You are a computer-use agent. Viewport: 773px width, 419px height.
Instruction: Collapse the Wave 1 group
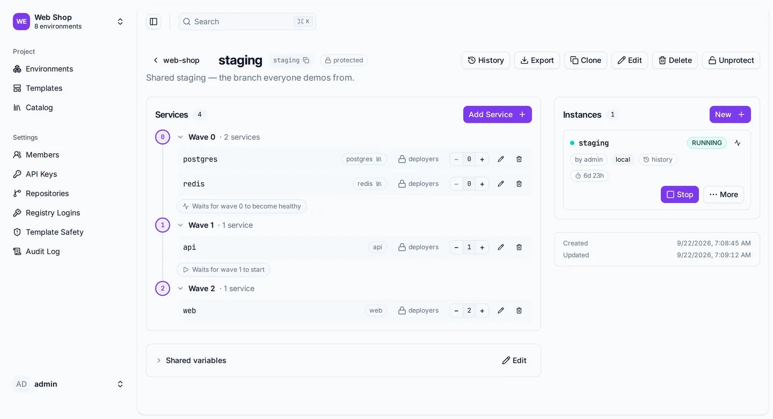(x=180, y=225)
